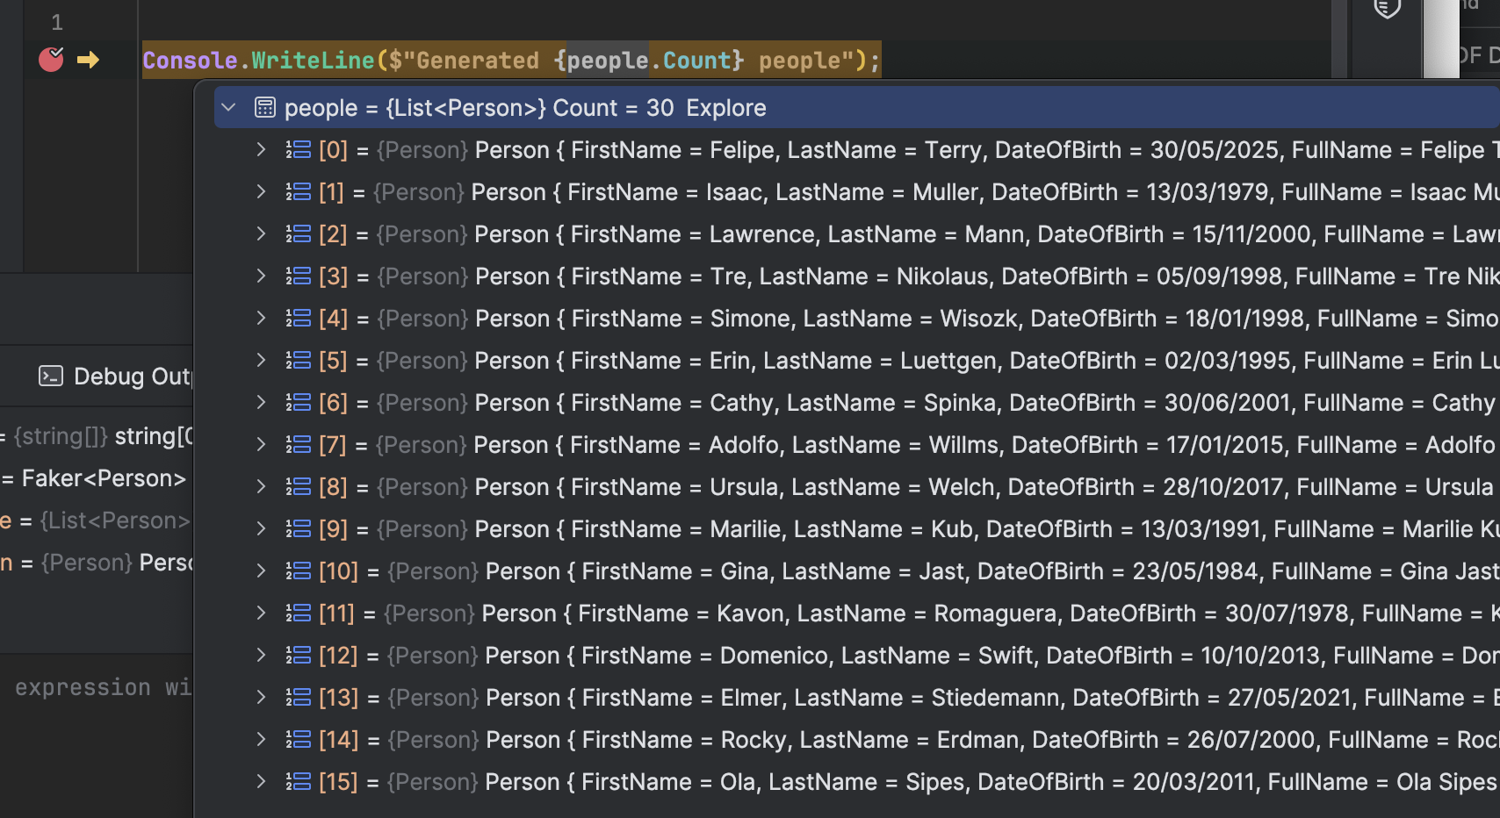Expand entry [11] Kavon Romaguera
Screen dimensions: 1500x818
(x=260, y=613)
